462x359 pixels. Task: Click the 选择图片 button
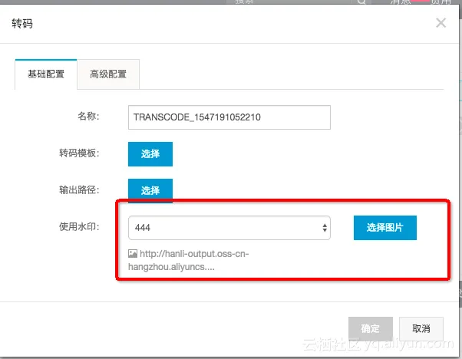385,228
